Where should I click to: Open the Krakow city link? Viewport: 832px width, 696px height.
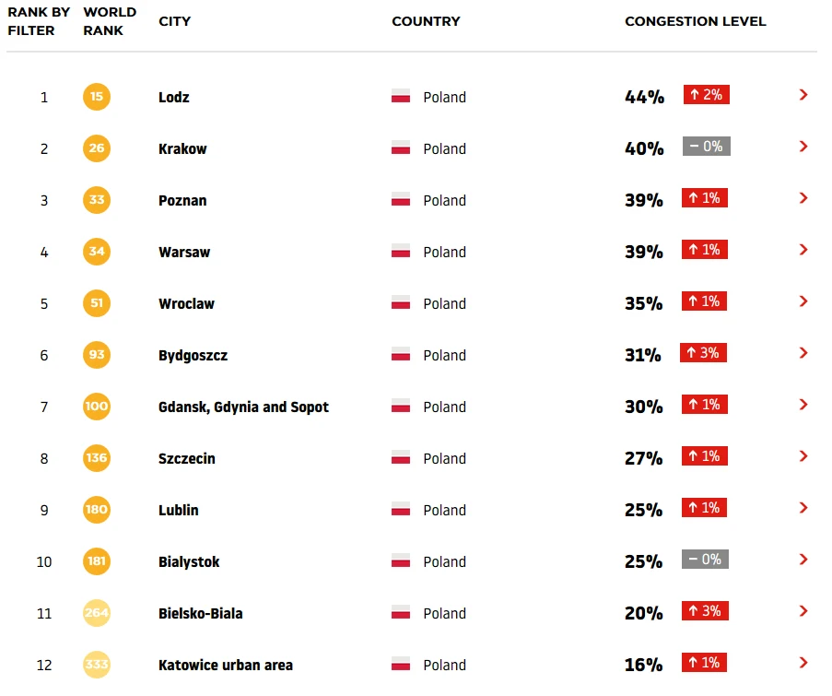pos(182,148)
